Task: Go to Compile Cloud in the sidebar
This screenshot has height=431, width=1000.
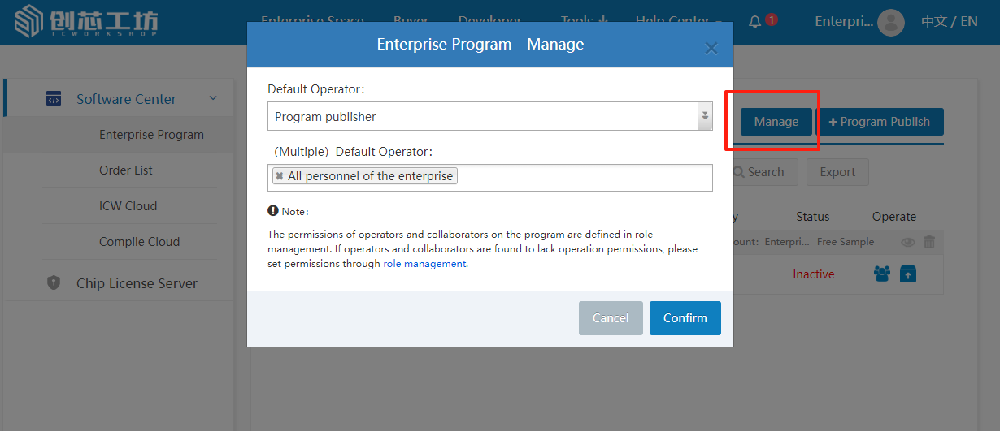Action: (x=139, y=242)
